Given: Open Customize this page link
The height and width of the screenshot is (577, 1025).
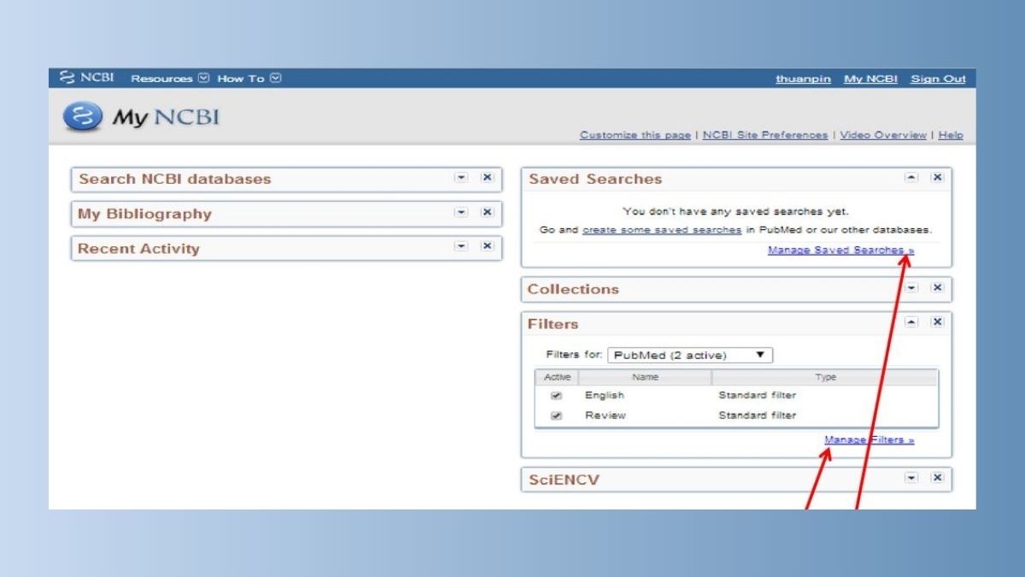Looking at the screenshot, I should [635, 135].
